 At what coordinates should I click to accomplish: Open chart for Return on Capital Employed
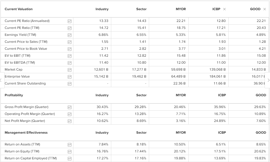click(x=70, y=158)
